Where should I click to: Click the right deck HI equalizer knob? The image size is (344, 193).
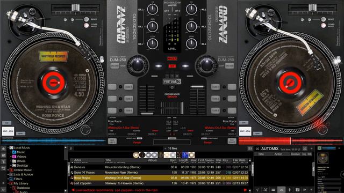pyautogui.click(x=191, y=9)
